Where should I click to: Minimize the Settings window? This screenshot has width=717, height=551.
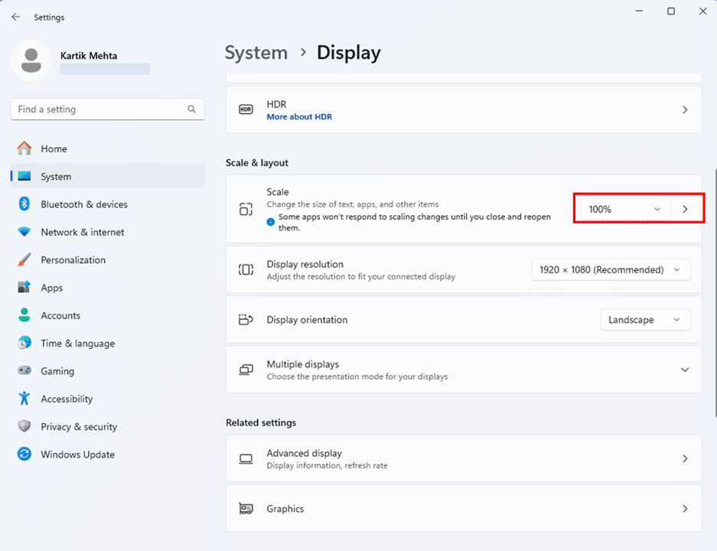[639, 11]
